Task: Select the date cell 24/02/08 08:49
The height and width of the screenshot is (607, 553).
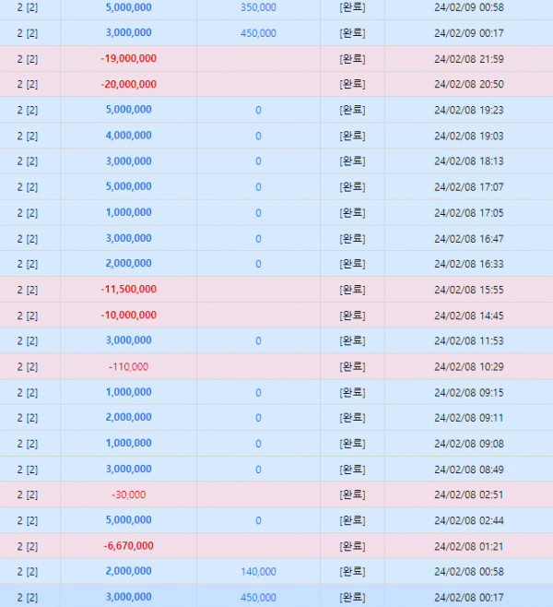Action: [x=469, y=470]
